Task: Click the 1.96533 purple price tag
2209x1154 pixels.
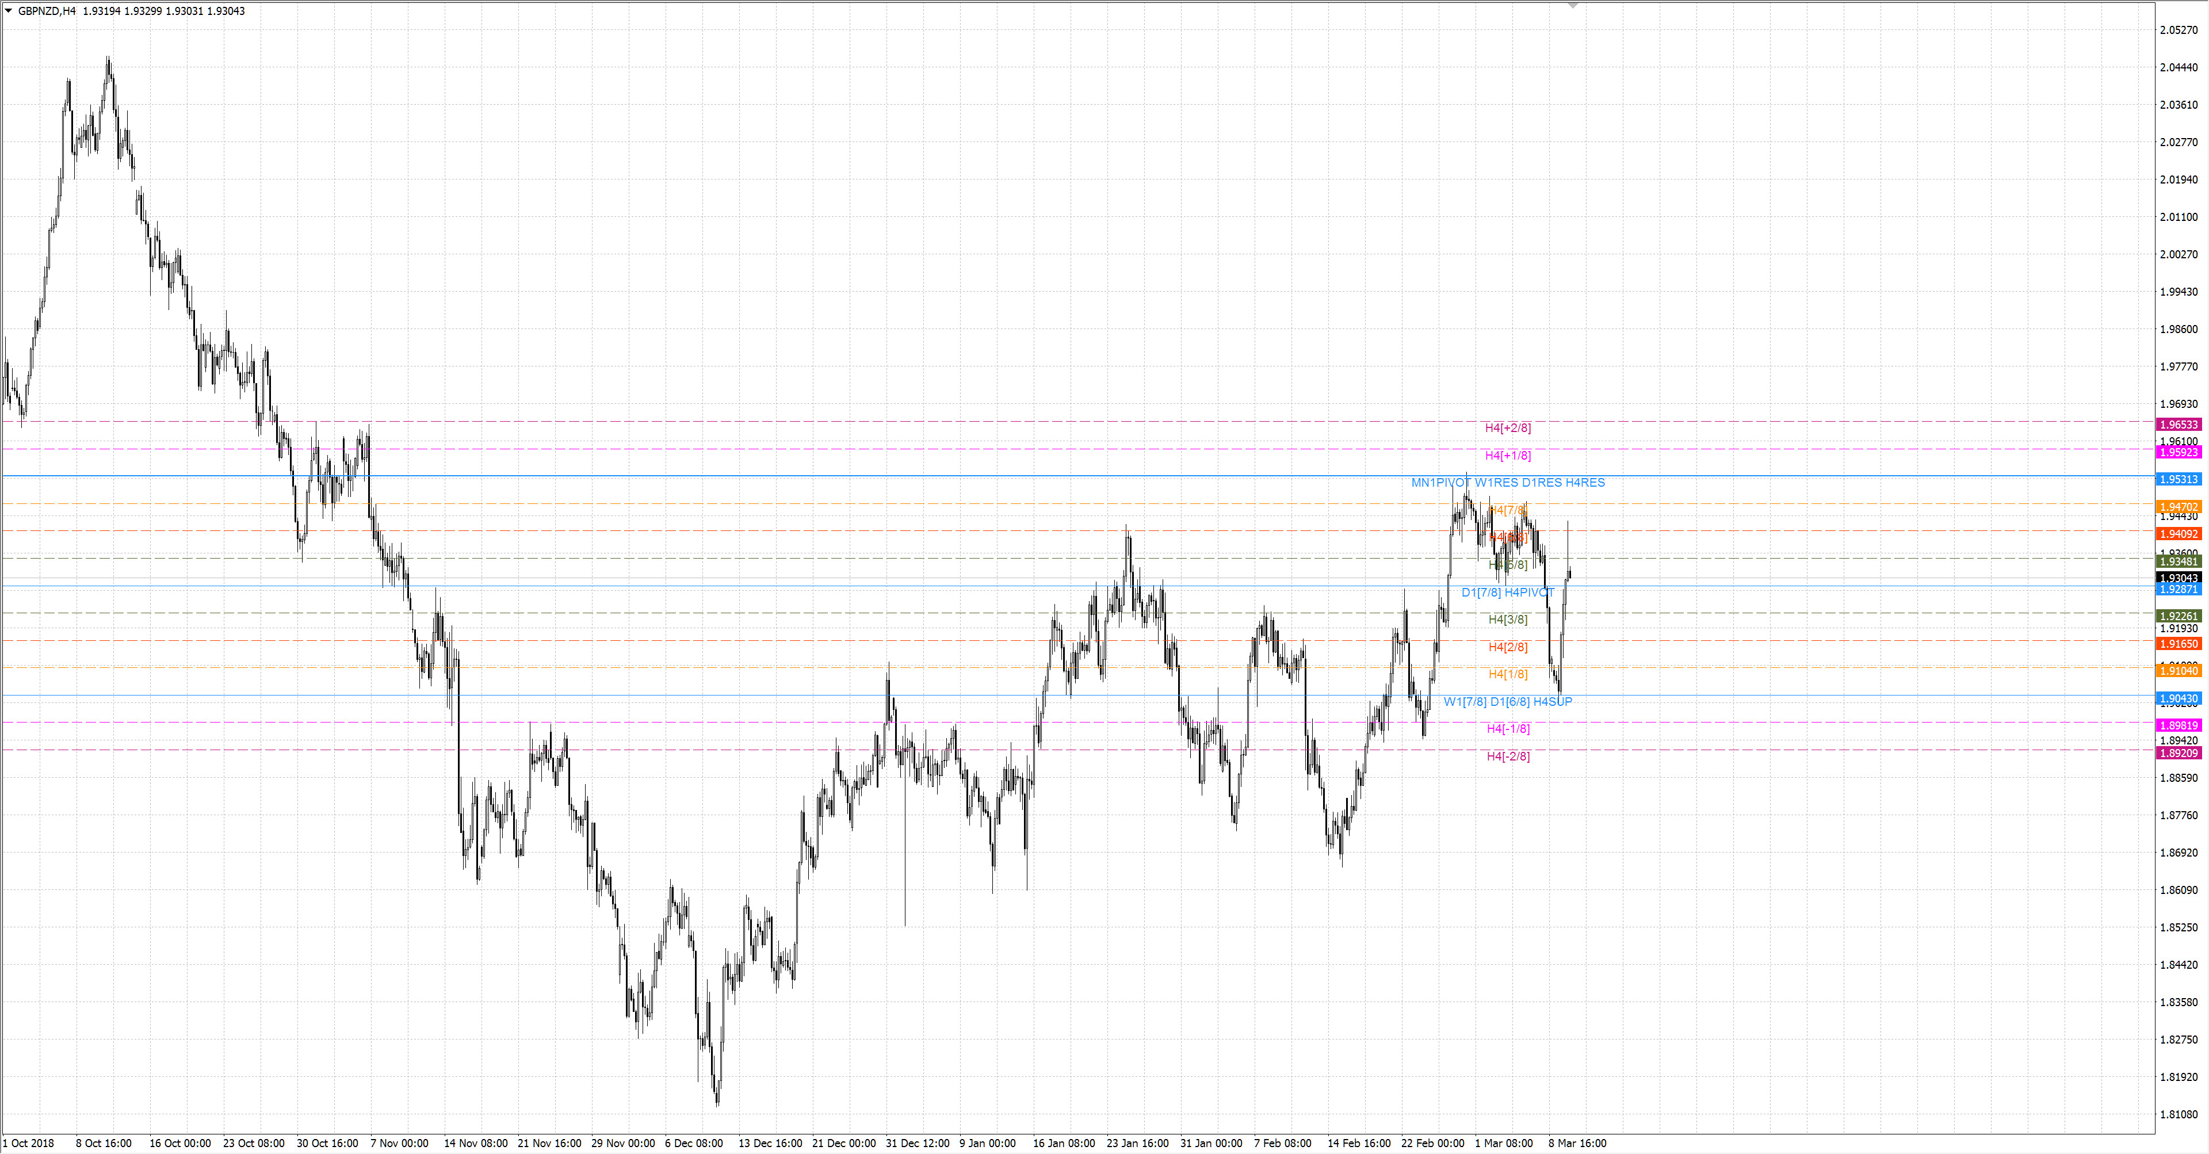Action: pyautogui.click(x=2178, y=425)
